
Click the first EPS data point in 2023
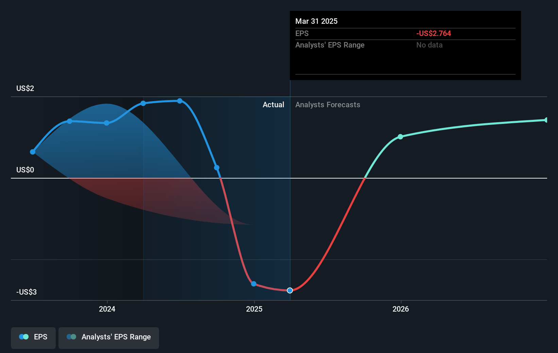(x=33, y=152)
